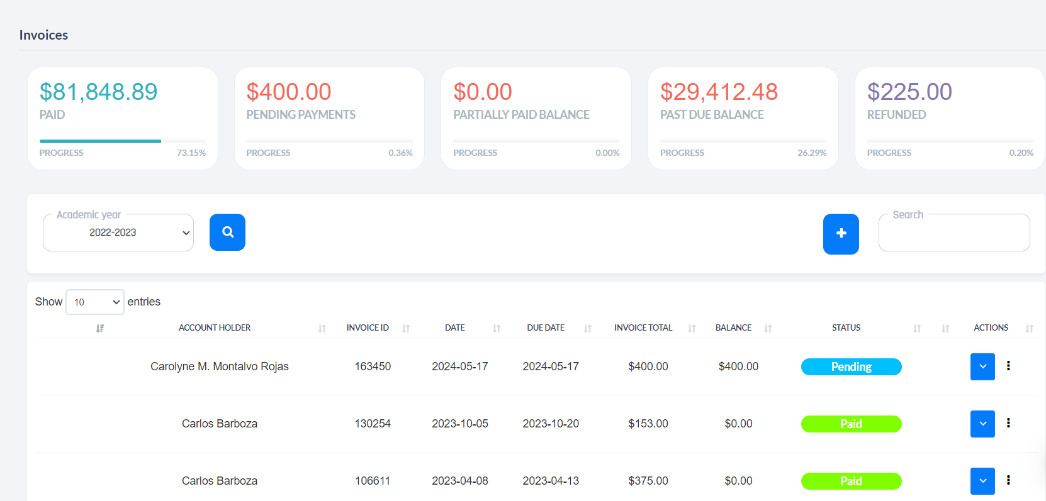Image resolution: width=1046 pixels, height=501 pixels.
Task: Click the Search input field
Action: (954, 233)
